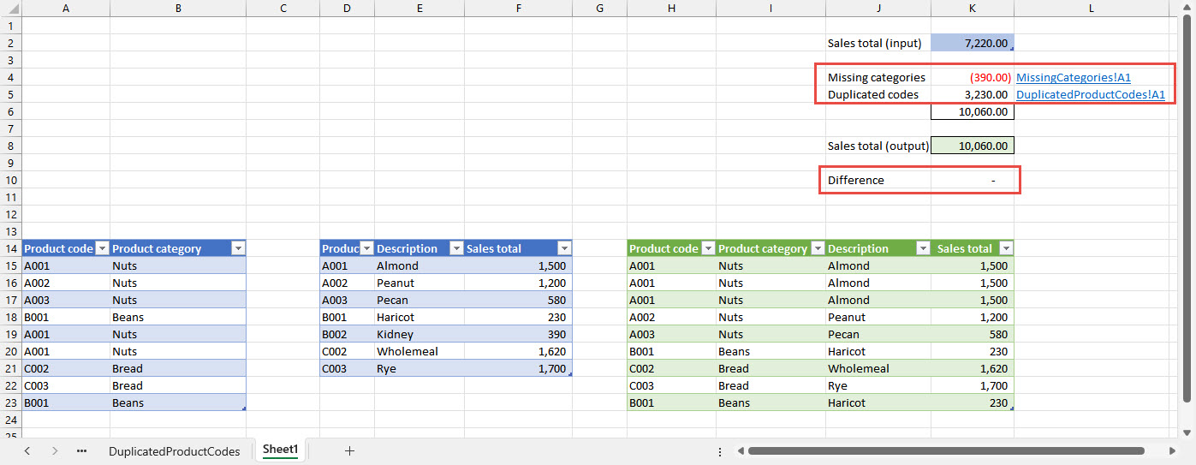Open Product category filter in blue left table

[237, 248]
